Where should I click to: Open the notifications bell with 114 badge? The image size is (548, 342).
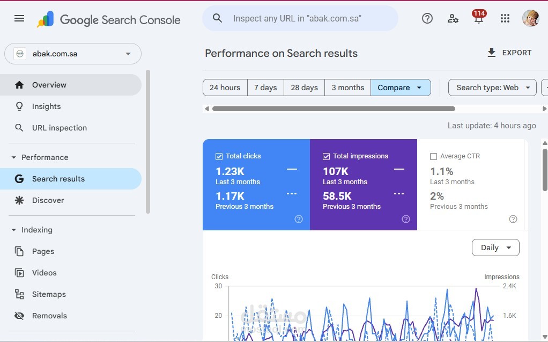[479, 19]
